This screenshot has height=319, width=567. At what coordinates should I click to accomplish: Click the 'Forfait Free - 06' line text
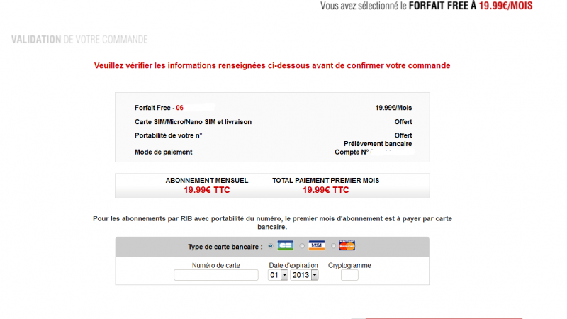pos(159,108)
